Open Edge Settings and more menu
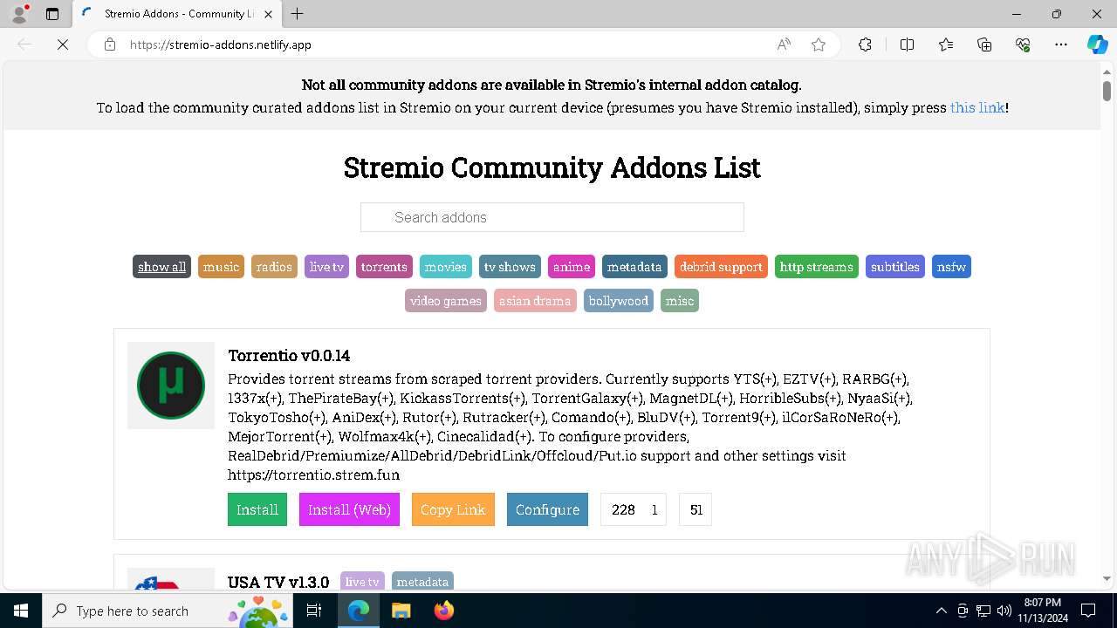 tap(1061, 44)
